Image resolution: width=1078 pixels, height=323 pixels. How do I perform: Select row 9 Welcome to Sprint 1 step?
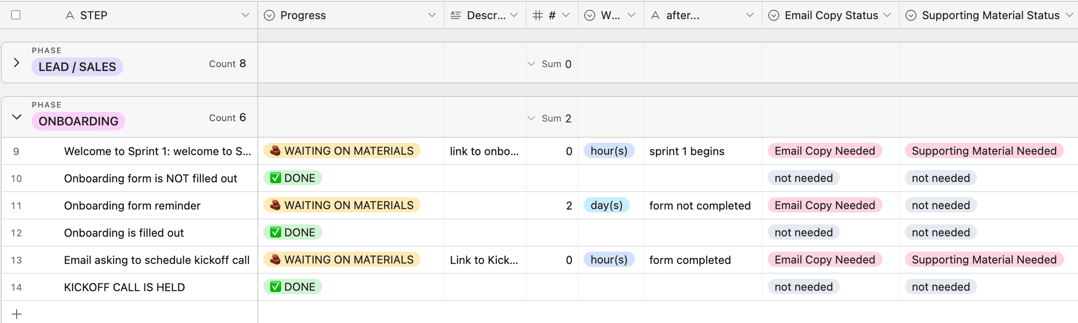click(x=158, y=151)
